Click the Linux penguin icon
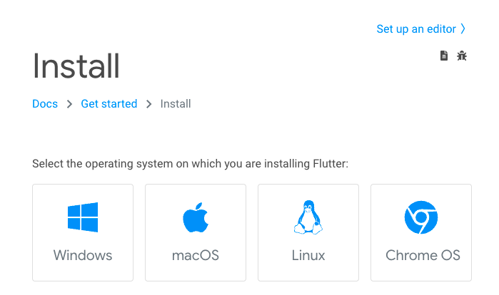The image size is (499, 295). tap(308, 217)
